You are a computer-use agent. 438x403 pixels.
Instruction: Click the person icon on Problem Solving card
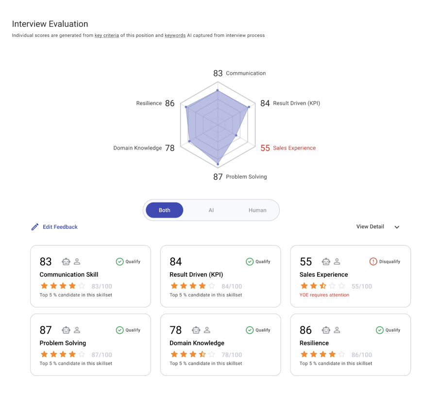tap(77, 330)
